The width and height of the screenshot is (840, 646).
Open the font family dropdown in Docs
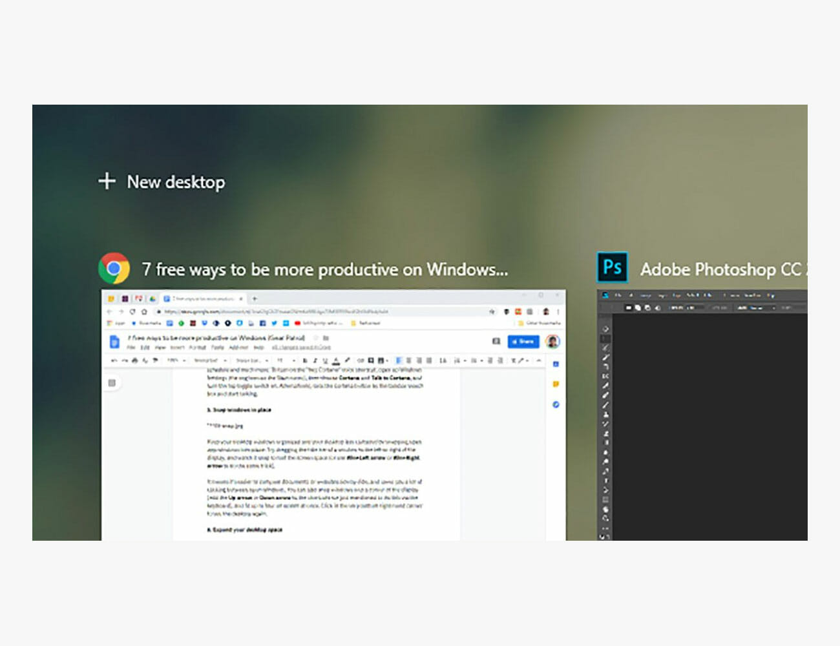(x=251, y=360)
